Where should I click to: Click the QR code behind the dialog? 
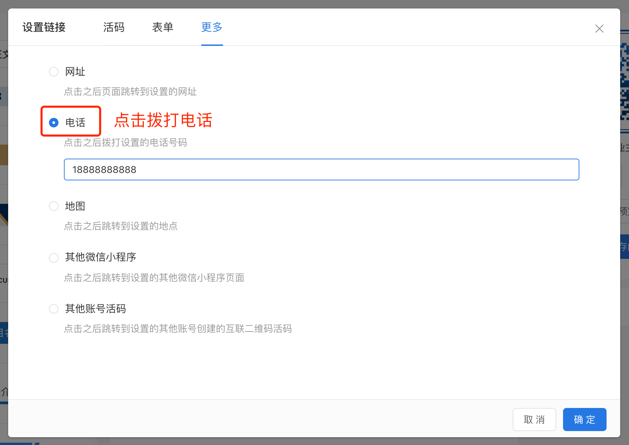click(625, 82)
